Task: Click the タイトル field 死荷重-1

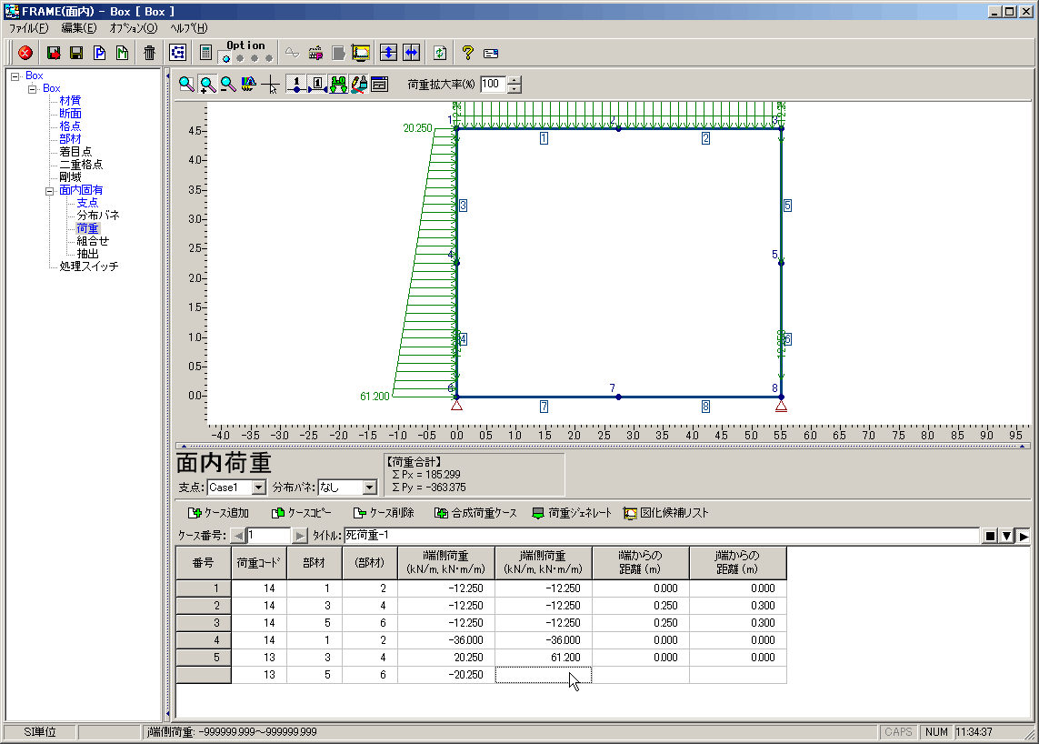Action: 661,535
